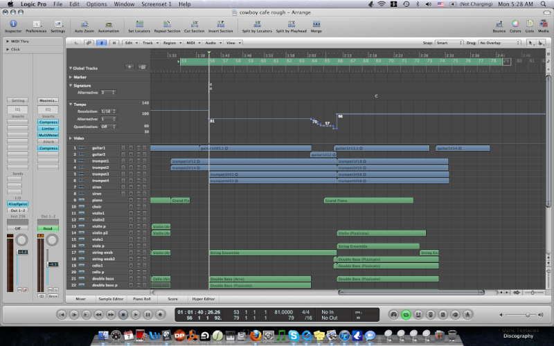Record-enable the piano track
Image resolution: width=554 pixels, height=346 pixels.
tap(131, 200)
